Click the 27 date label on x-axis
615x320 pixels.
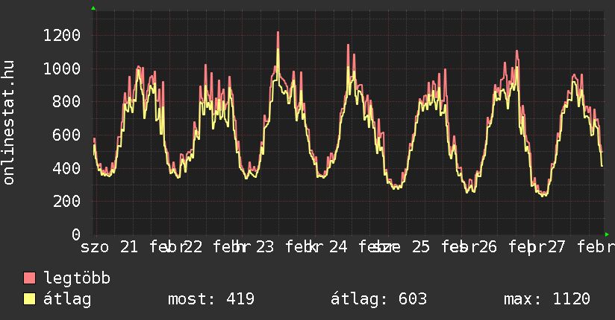pos(557,247)
